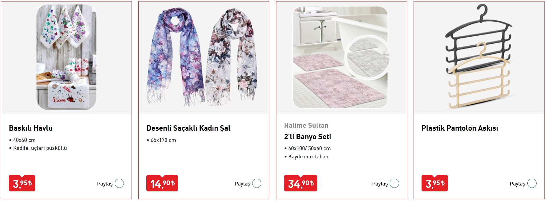Click the 14,90₺ red price badge

[162, 183]
